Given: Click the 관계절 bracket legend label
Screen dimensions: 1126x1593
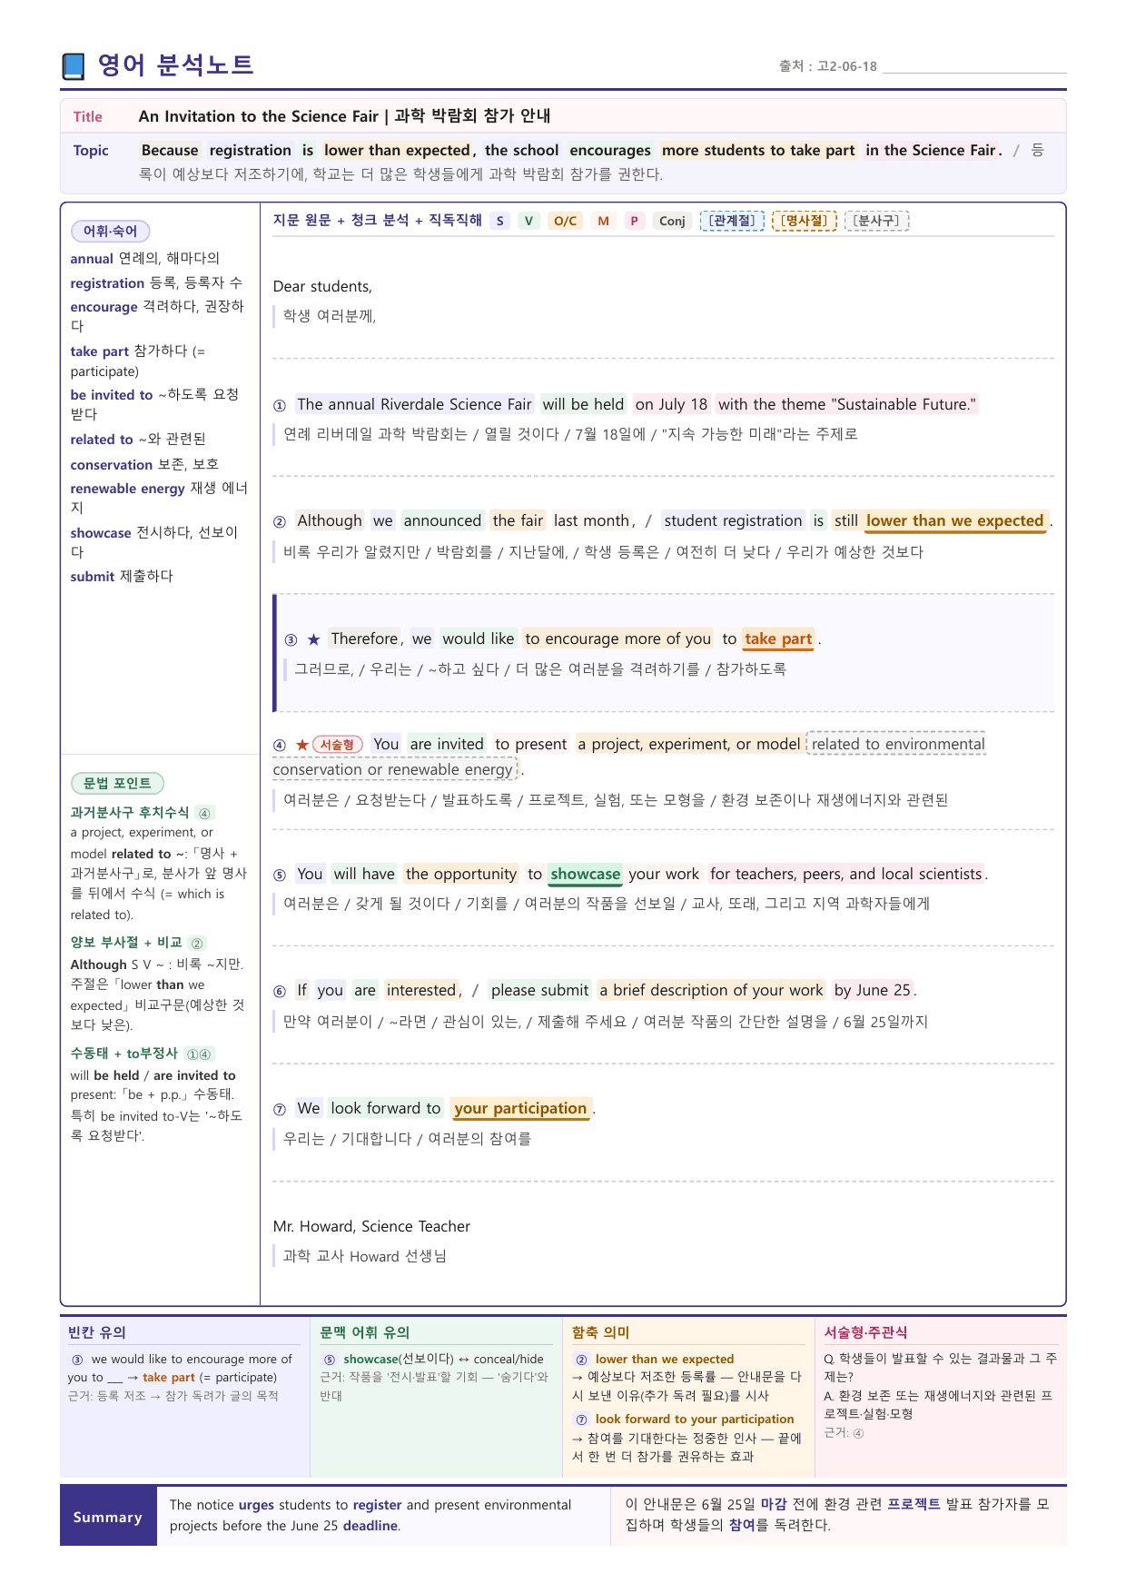Looking at the screenshot, I should [x=732, y=221].
